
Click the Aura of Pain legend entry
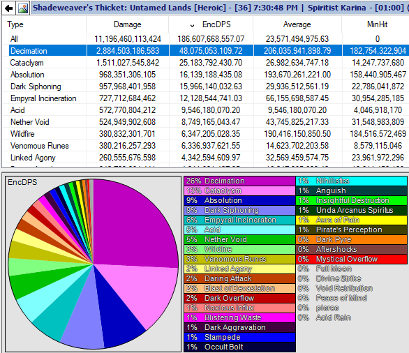[351, 220]
